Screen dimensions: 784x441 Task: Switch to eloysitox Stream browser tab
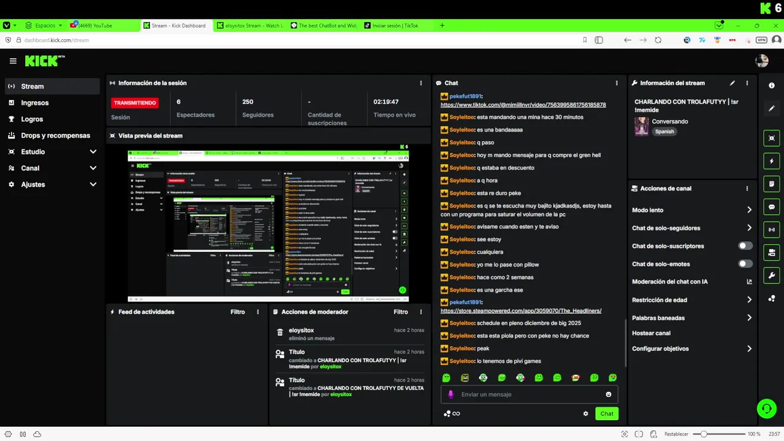[x=249, y=26]
